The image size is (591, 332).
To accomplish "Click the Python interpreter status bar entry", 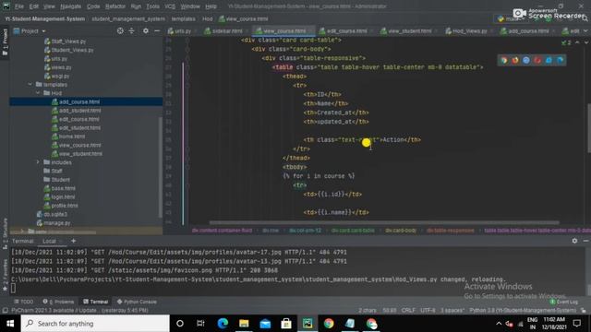I will pos(523,310).
